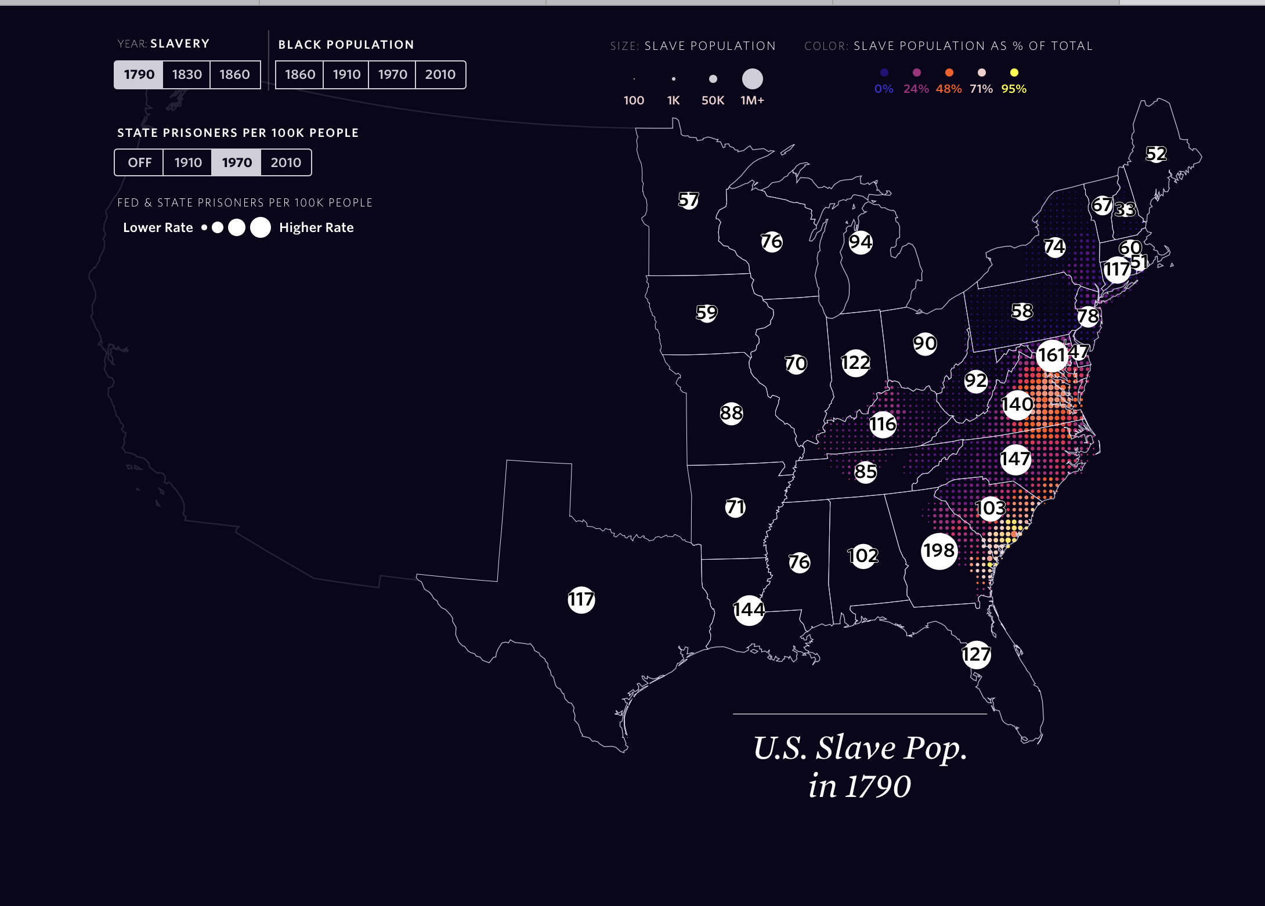Click the U.S. Slave Pop. in 1790 title
This screenshot has height=906, width=1265.
[x=860, y=766]
